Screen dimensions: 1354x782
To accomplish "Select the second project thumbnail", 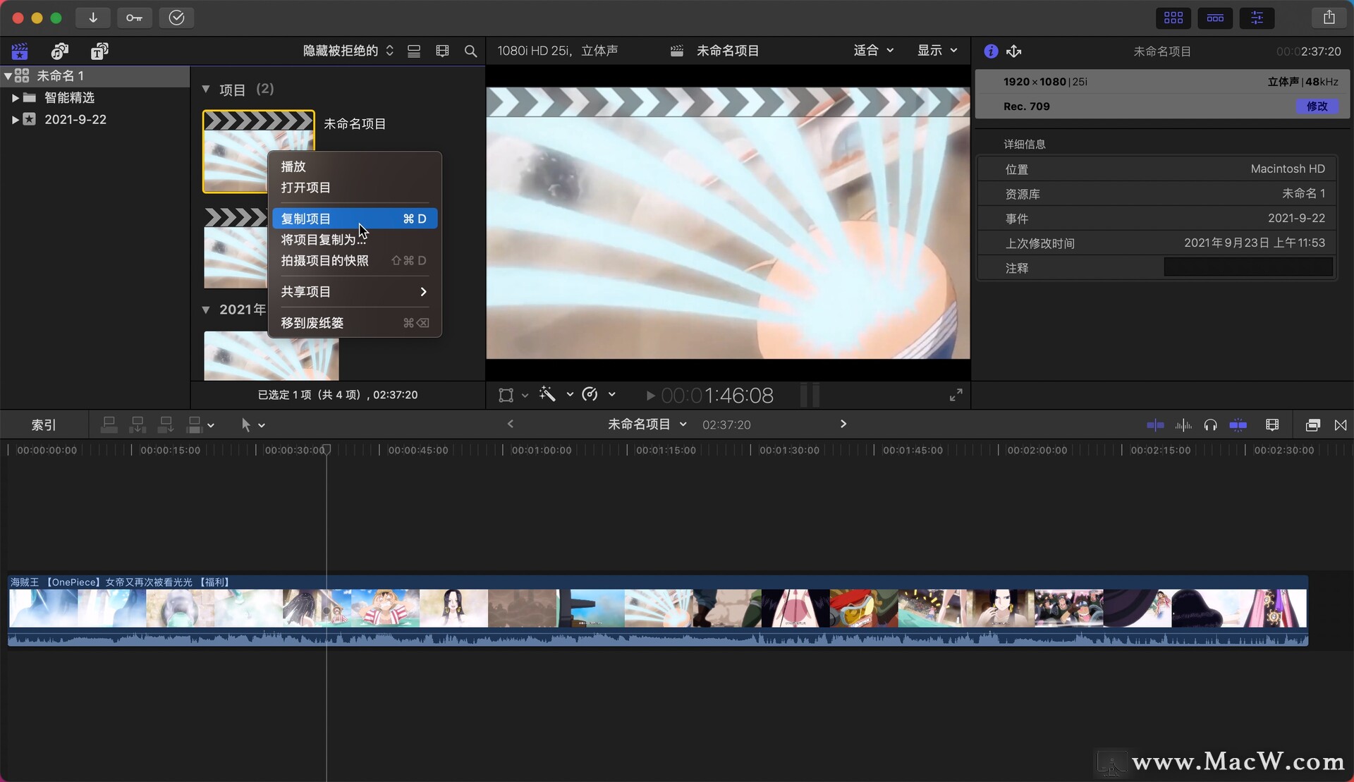I will tap(236, 248).
